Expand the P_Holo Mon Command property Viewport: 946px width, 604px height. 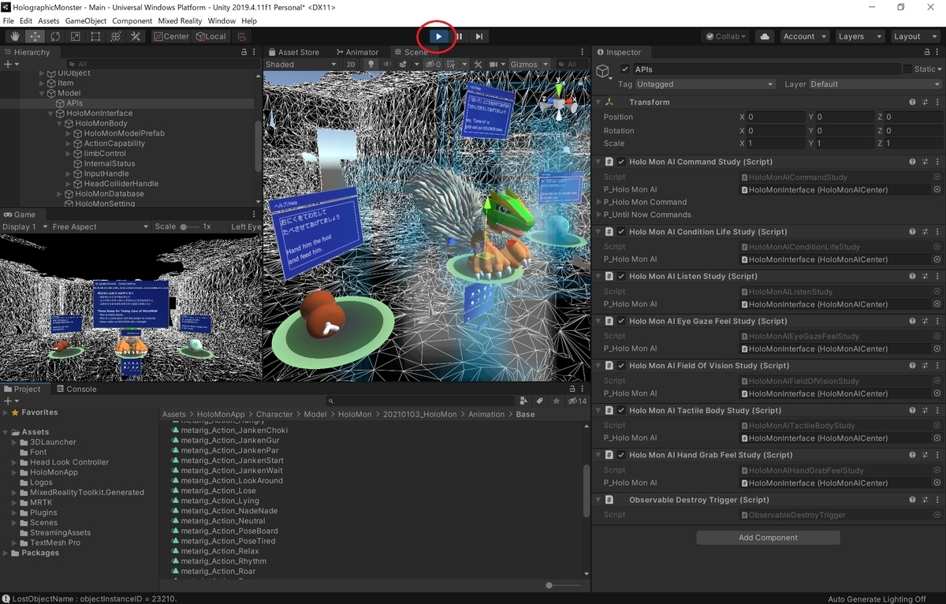(x=599, y=202)
